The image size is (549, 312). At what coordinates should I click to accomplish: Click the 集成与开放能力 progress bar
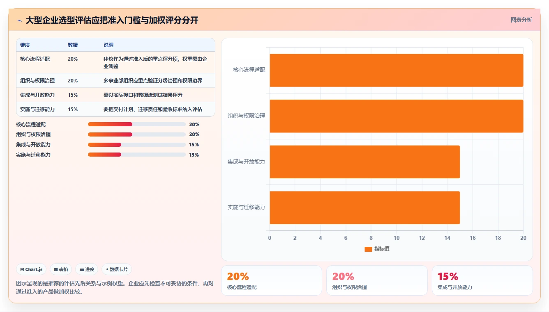tap(137, 145)
